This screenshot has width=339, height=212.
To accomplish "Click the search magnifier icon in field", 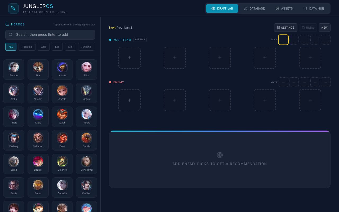I will (11, 34).
